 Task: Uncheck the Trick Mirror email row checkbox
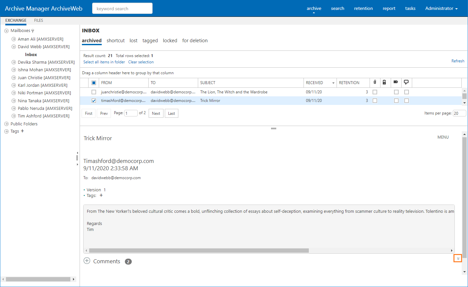pyautogui.click(x=94, y=101)
